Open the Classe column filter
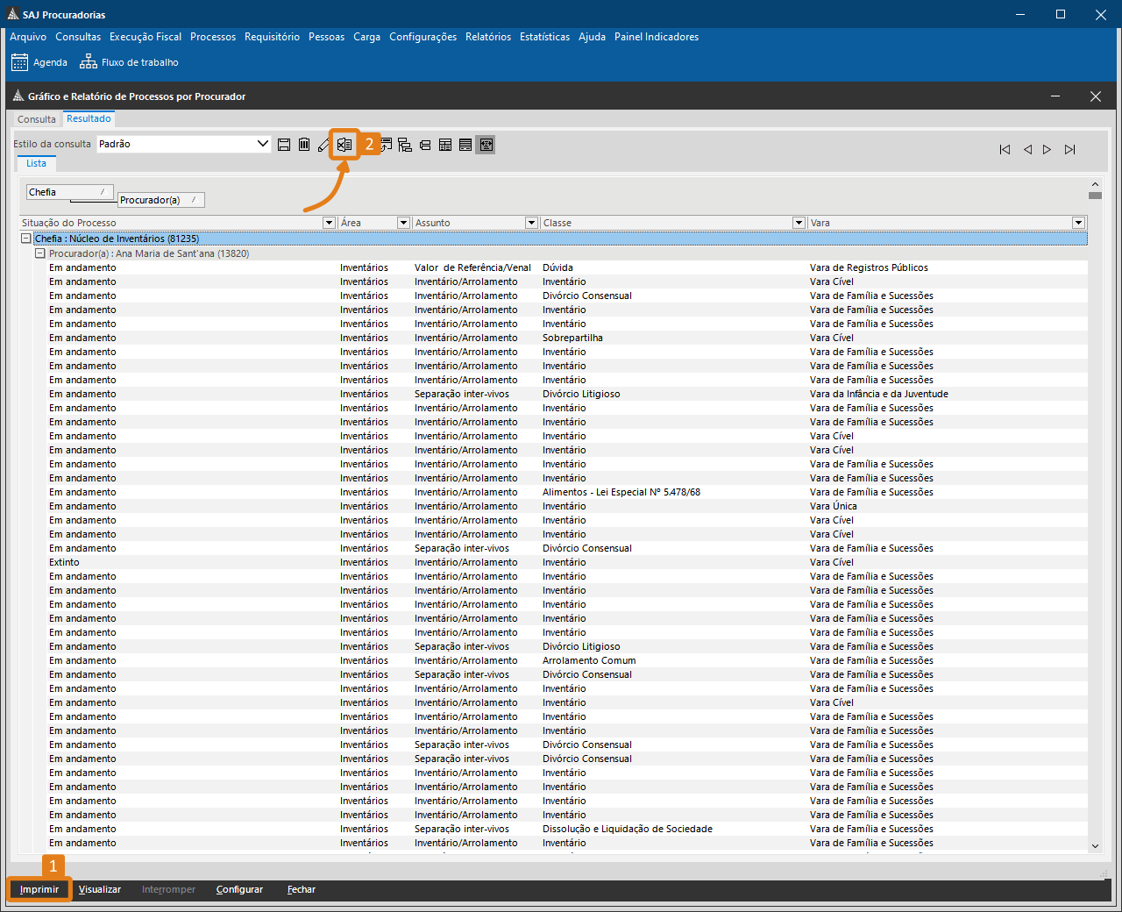Viewport: 1122px width, 912px height. [x=799, y=223]
